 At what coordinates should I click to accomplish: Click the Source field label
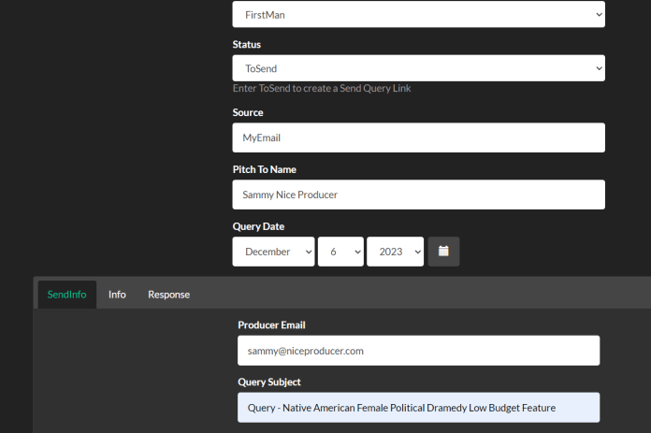(x=248, y=112)
